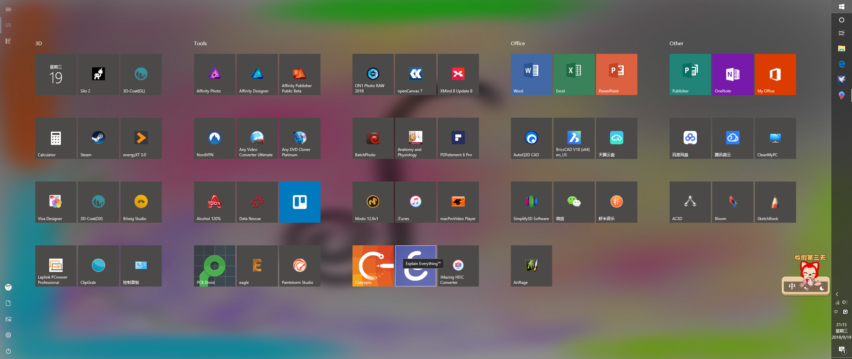The height and width of the screenshot is (359, 852).
Task: Switch to All apps list view
Action: click(x=8, y=41)
